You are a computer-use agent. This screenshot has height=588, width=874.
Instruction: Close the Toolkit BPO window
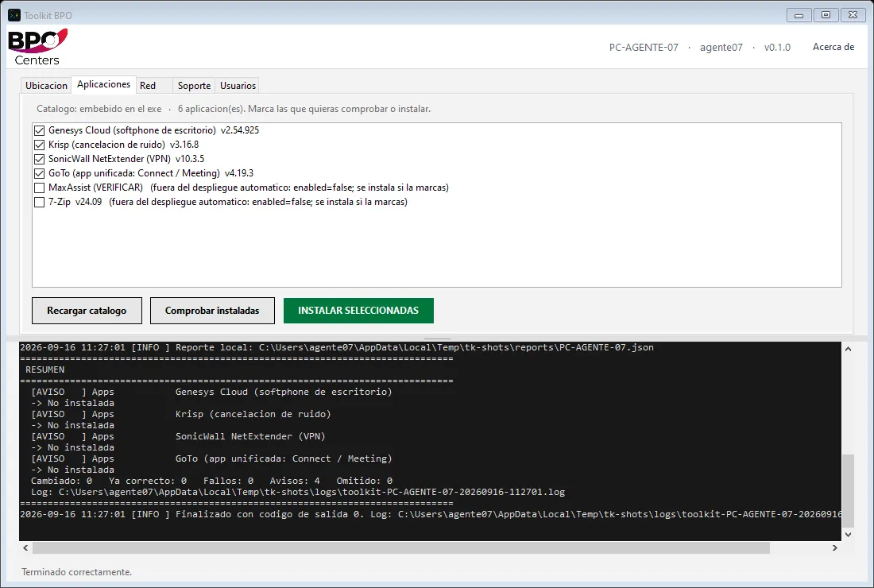click(x=853, y=15)
